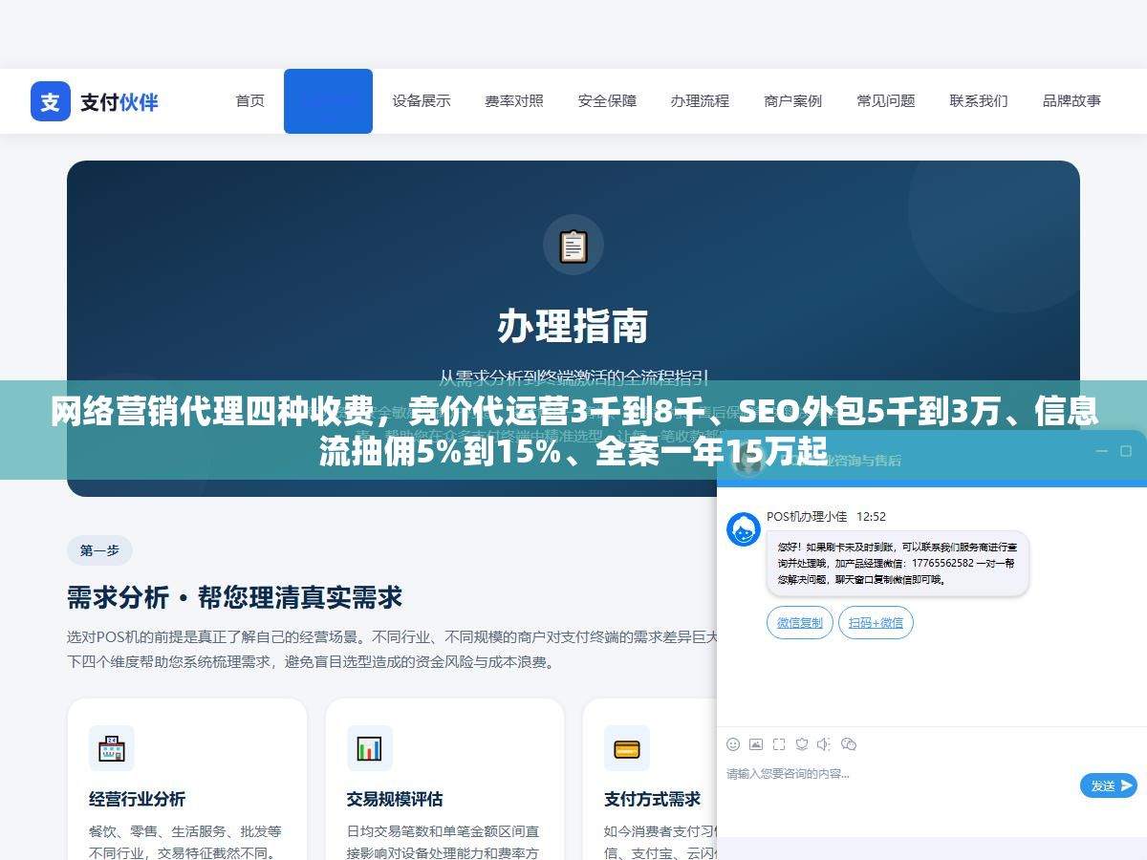Click the 微信复制 button in chat
Screen dimensions: 1147x860
pos(800,623)
